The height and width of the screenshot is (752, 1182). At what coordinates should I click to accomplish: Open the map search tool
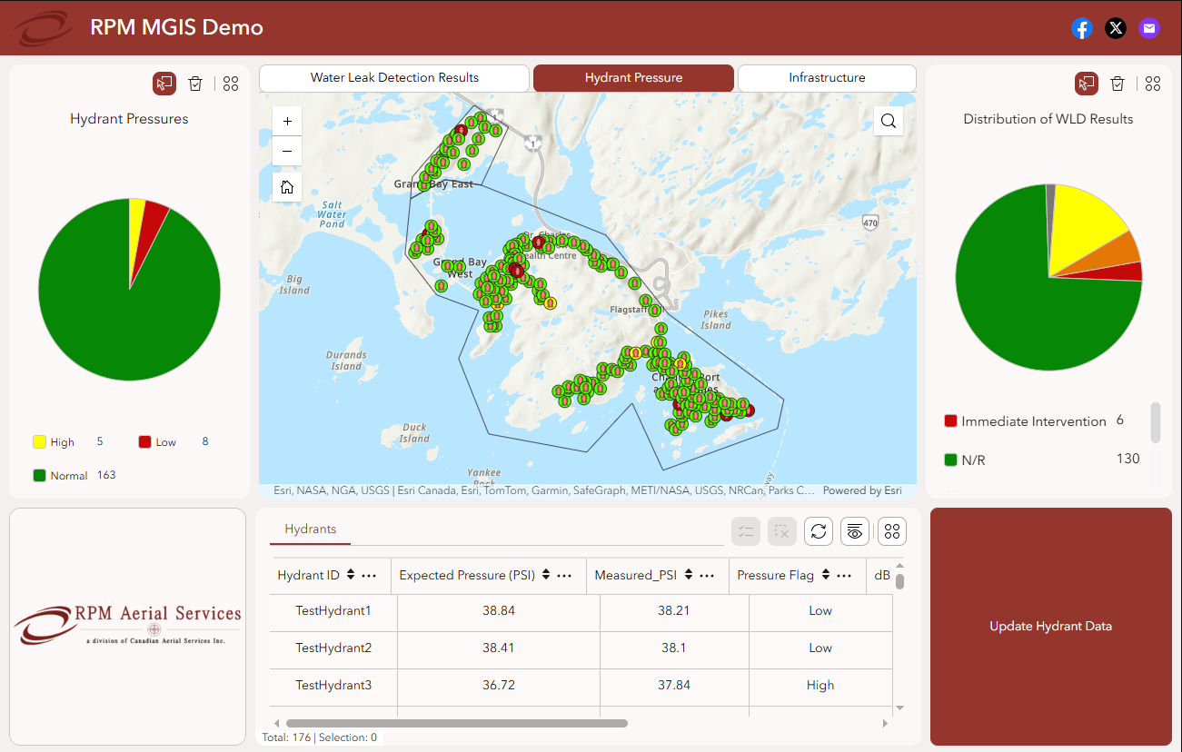coord(888,121)
